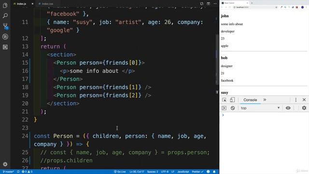
Task: Open DevTools customize three-dot menu
Action: click(x=295, y=100)
